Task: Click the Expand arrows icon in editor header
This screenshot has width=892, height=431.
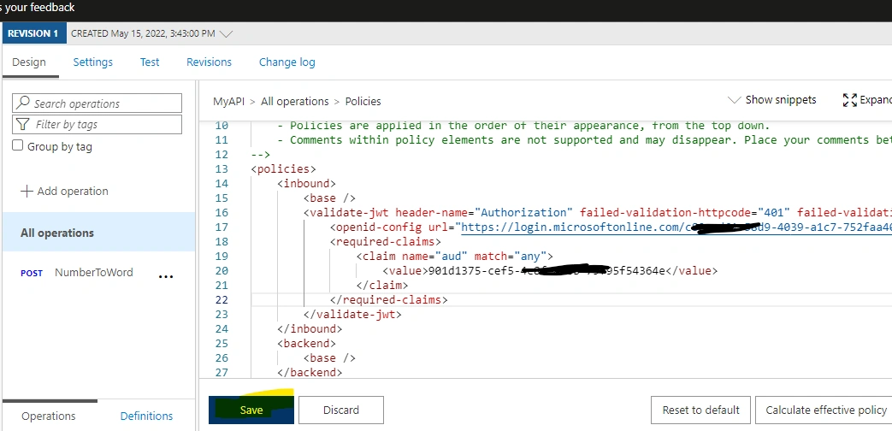Action: point(850,100)
